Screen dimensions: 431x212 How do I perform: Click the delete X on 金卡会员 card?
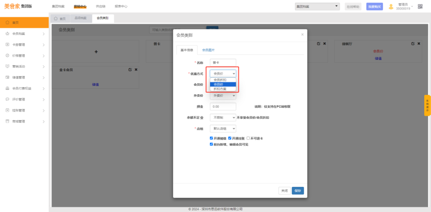pyautogui.click(x=136, y=70)
